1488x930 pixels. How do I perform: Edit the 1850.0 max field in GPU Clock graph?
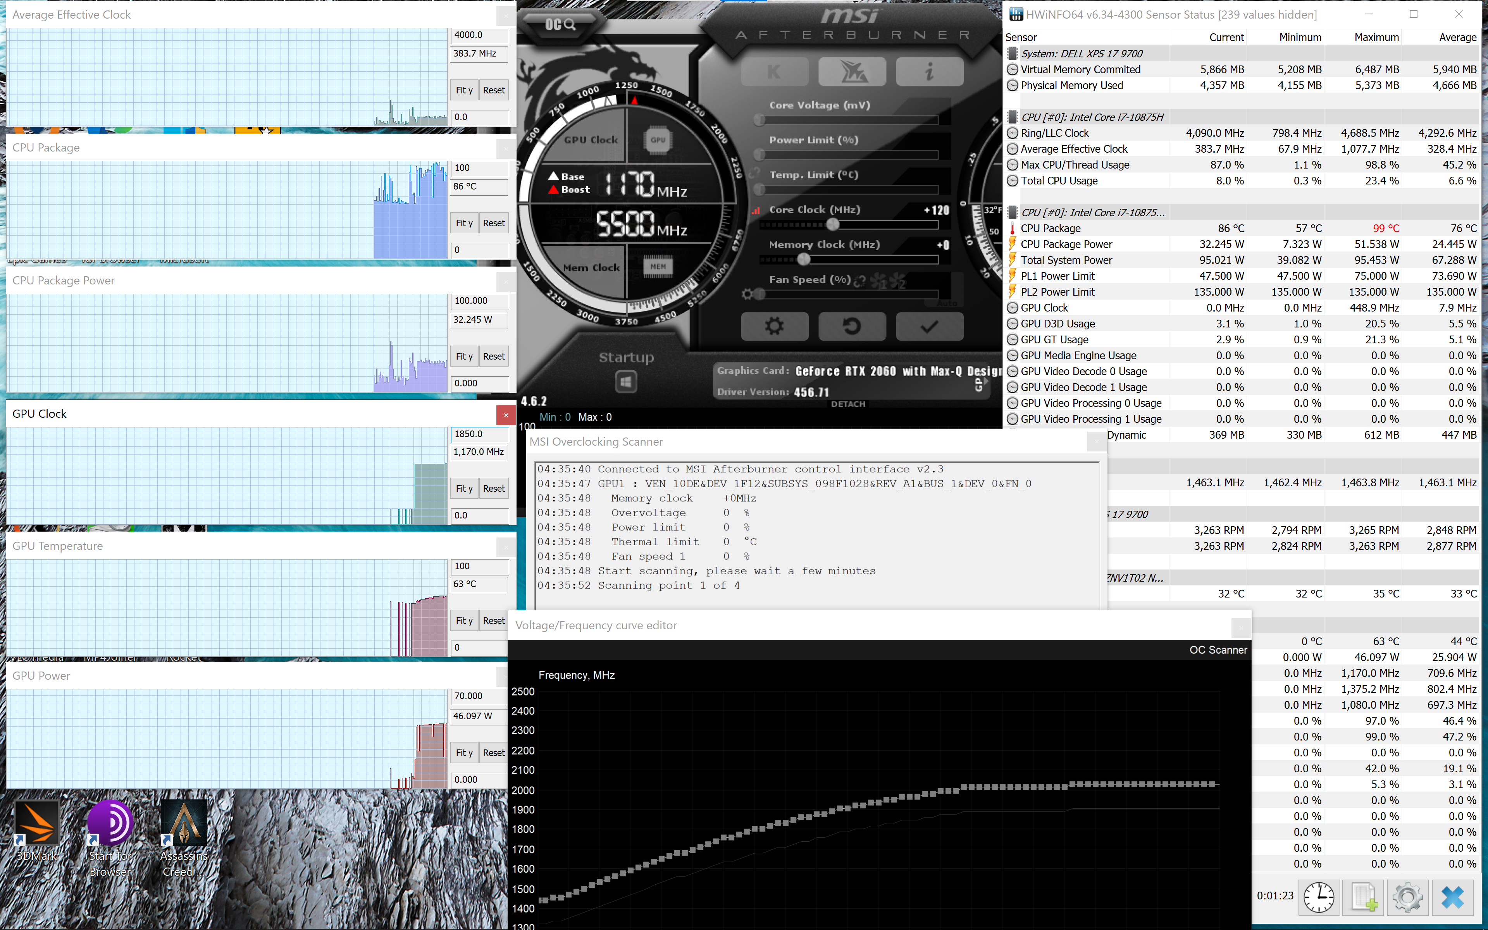[x=480, y=434]
